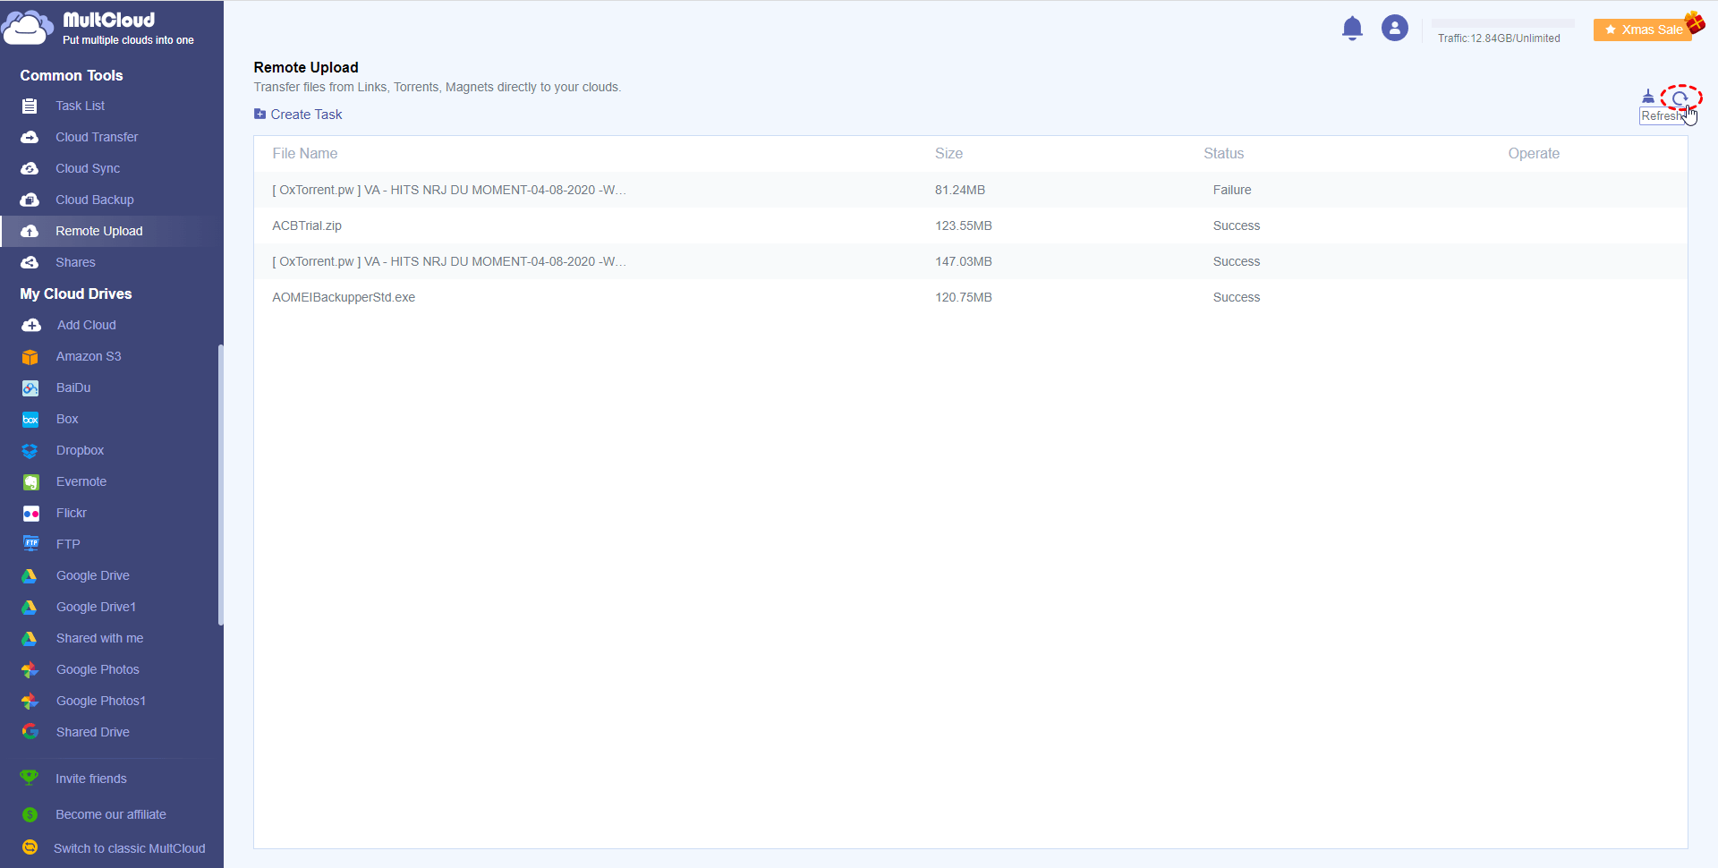
Task: Click the Status column header
Action: [x=1223, y=154]
